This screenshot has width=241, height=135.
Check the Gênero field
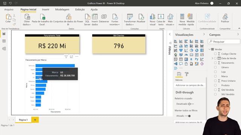click(215, 67)
